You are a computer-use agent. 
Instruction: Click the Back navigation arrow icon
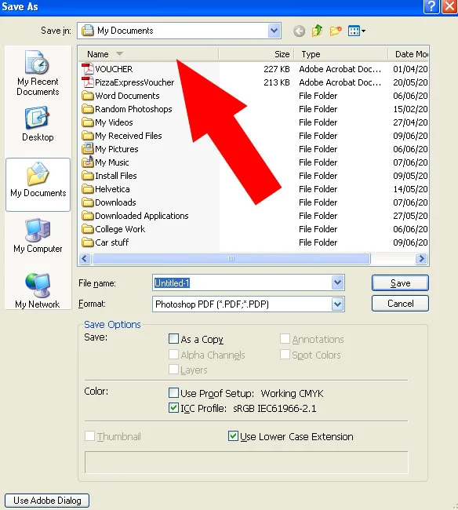point(299,31)
